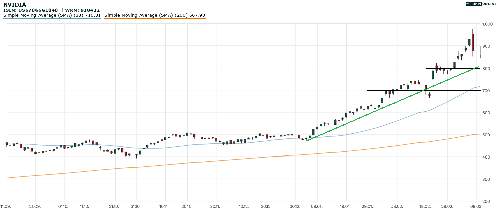This screenshot has width=499, height=208.
Task: Click the 18.02. date label
Action: (x=426, y=206)
